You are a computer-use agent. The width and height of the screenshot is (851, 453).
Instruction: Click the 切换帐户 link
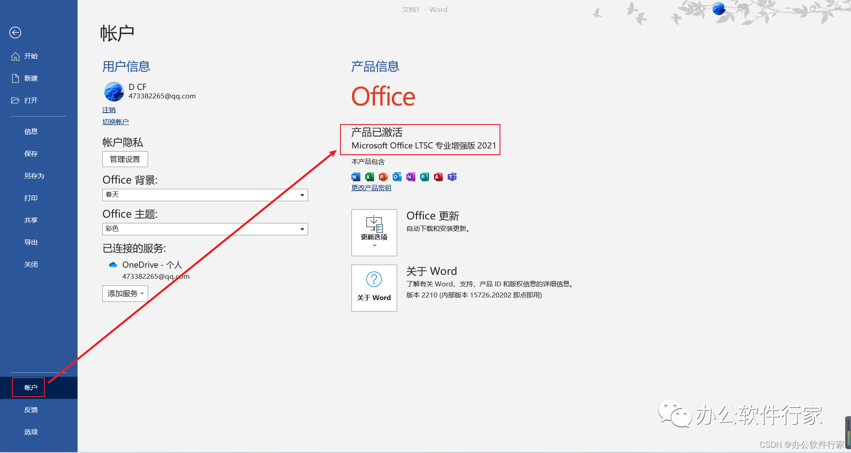point(115,122)
